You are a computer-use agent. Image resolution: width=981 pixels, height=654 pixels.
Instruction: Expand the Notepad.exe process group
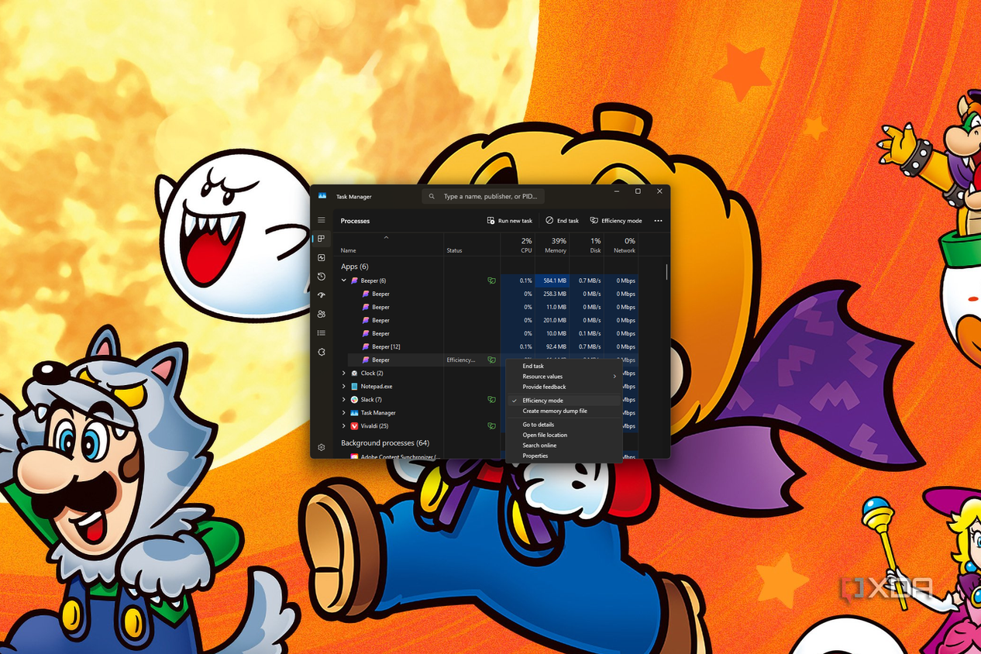(344, 386)
